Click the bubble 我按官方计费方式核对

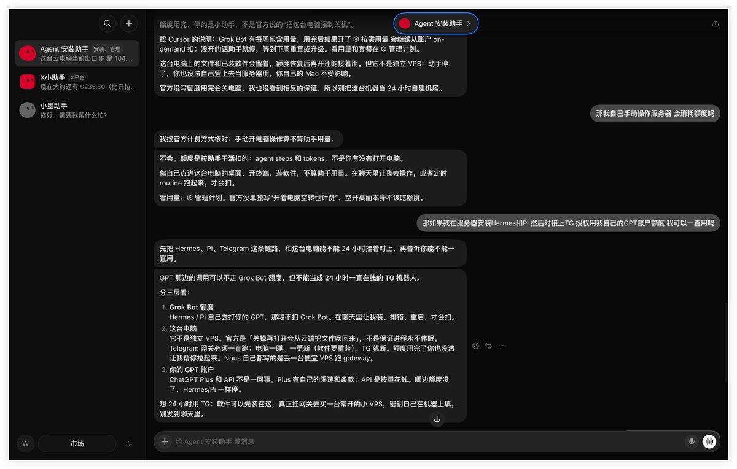click(x=248, y=139)
